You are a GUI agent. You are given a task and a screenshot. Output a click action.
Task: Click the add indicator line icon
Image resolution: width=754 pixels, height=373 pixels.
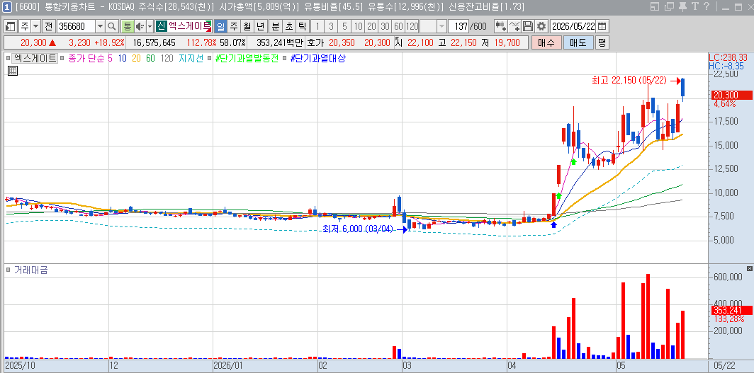[514, 26]
